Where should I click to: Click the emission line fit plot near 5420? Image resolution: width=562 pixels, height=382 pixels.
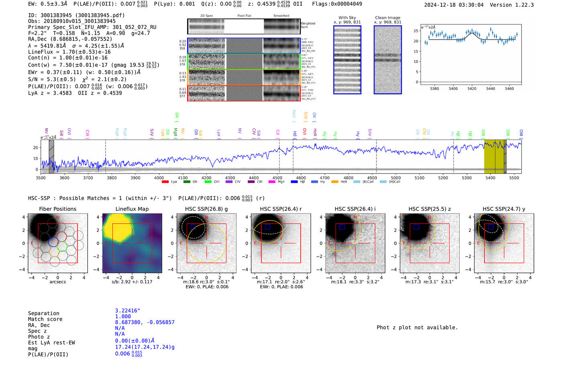471,55
